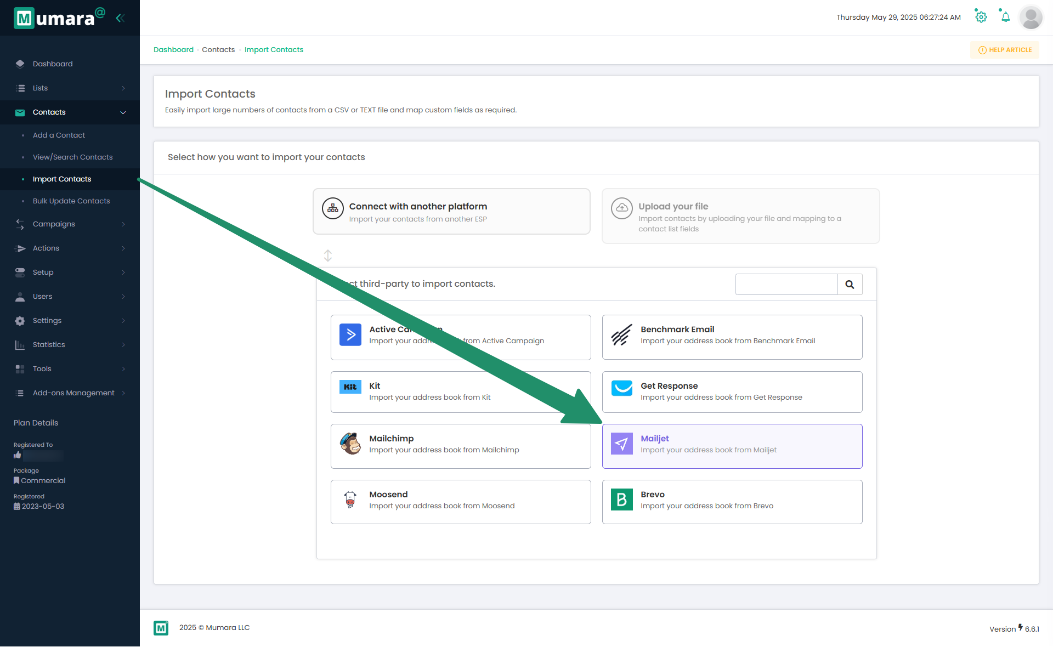This screenshot has height=647, width=1053.
Task: Expand the Statistics menu chevron
Action: (123, 345)
